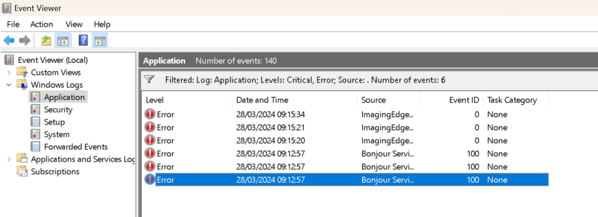Image resolution: width=598 pixels, height=217 pixels.
Task: Select the System log
Action: pyautogui.click(x=57, y=134)
